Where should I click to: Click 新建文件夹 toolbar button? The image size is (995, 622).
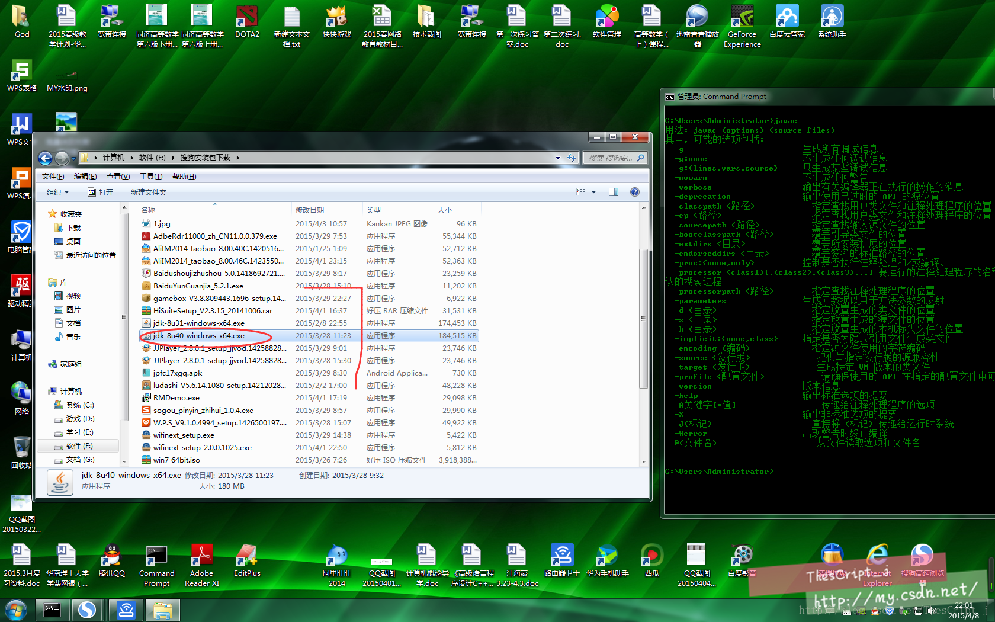(149, 192)
